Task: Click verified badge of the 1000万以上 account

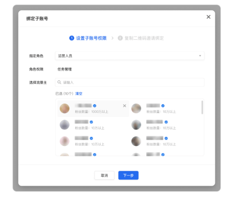Action: point(95,106)
